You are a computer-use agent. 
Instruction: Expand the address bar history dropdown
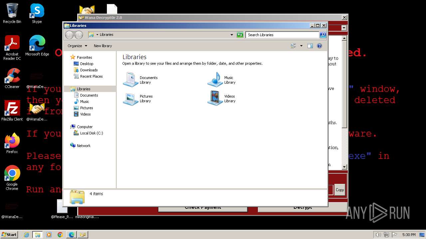pyautogui.click(x=232, y=35)
